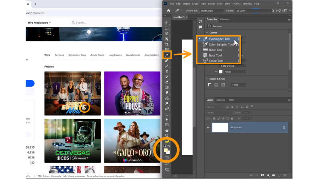318x179 pixels.
Task: Click the foreground color swatch
Action: [166, 150]
